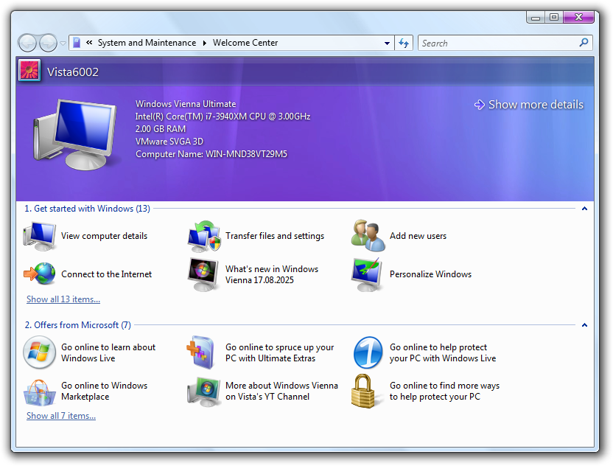Click the padlock protect your PC icon
Image resolution: width=613 pixels, height=466 pixels.
pyautogui.click(x=368, y=391)
